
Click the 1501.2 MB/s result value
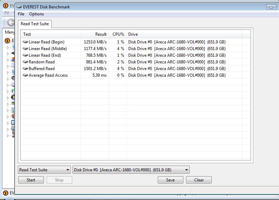[95, 68]
